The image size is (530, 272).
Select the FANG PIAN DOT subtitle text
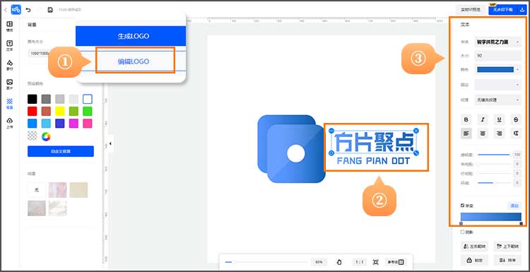point(374,161)
